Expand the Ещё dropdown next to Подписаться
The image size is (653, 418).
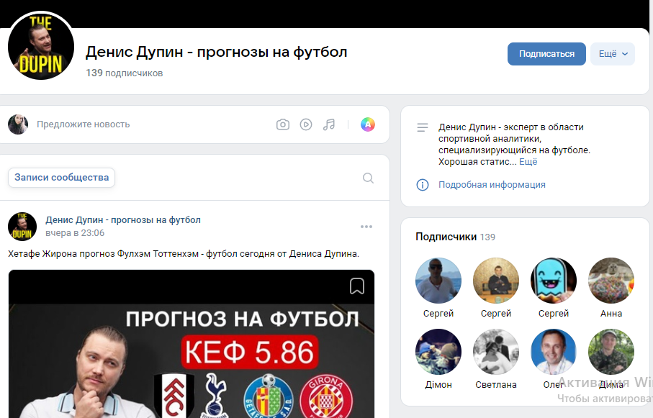(x=612, y=54)
